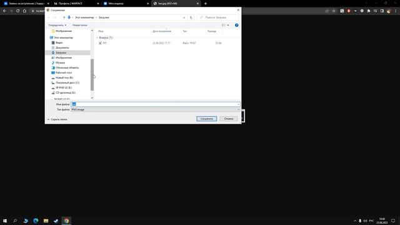Image resolution: width=400 pixels, height=225 pixels.
Task: Collapse the folder pane via Скрыть папки
Action: click(x=57, y=119)
